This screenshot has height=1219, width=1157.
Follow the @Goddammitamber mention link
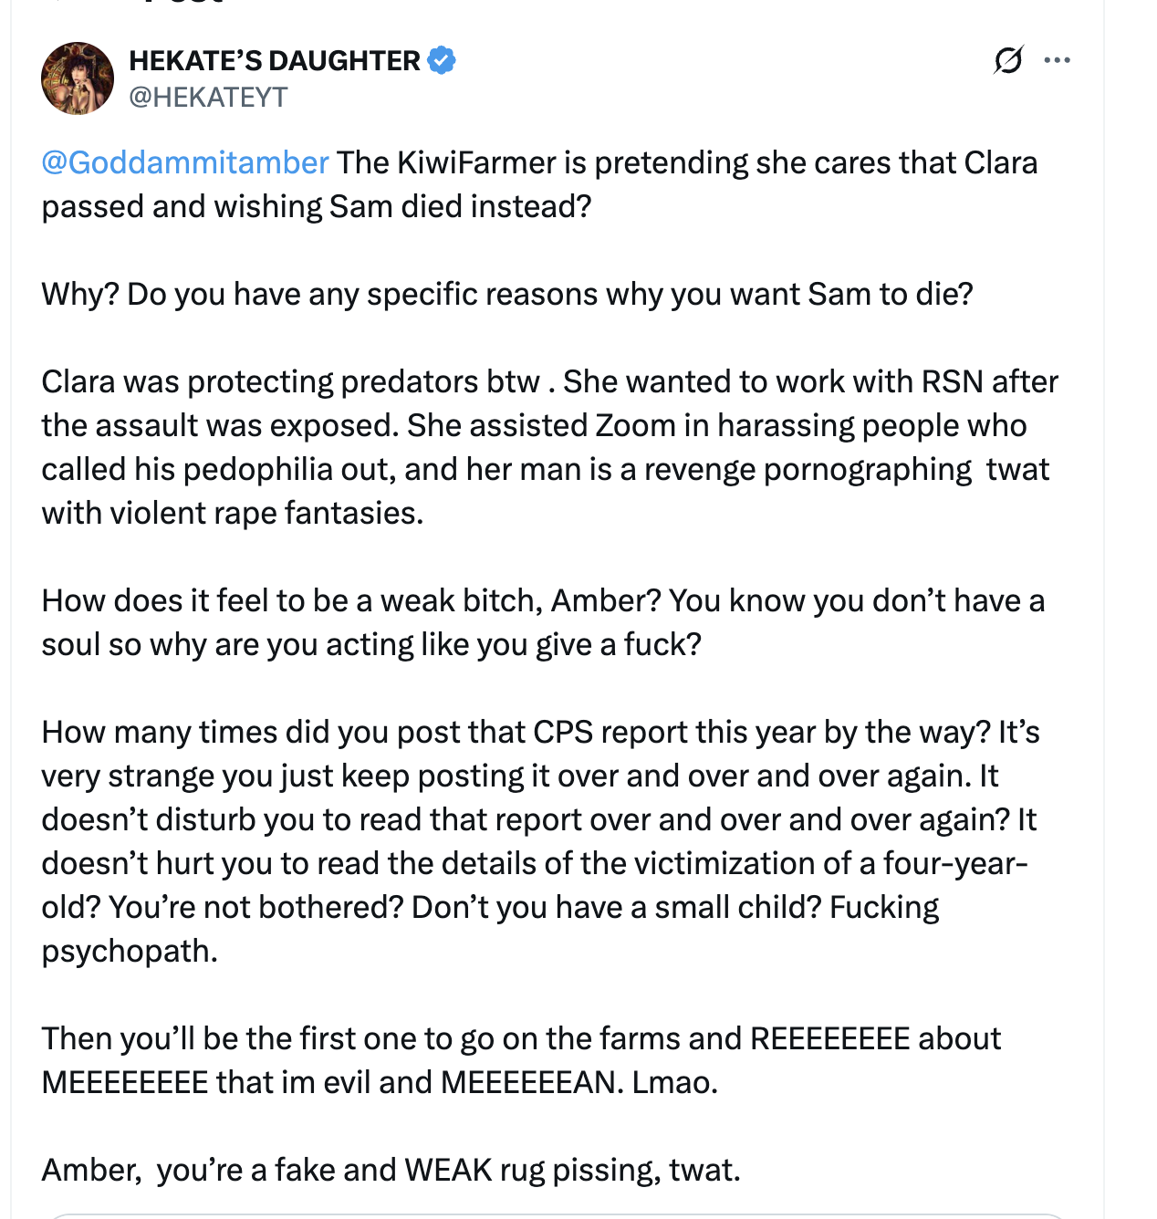pos(185,162)
